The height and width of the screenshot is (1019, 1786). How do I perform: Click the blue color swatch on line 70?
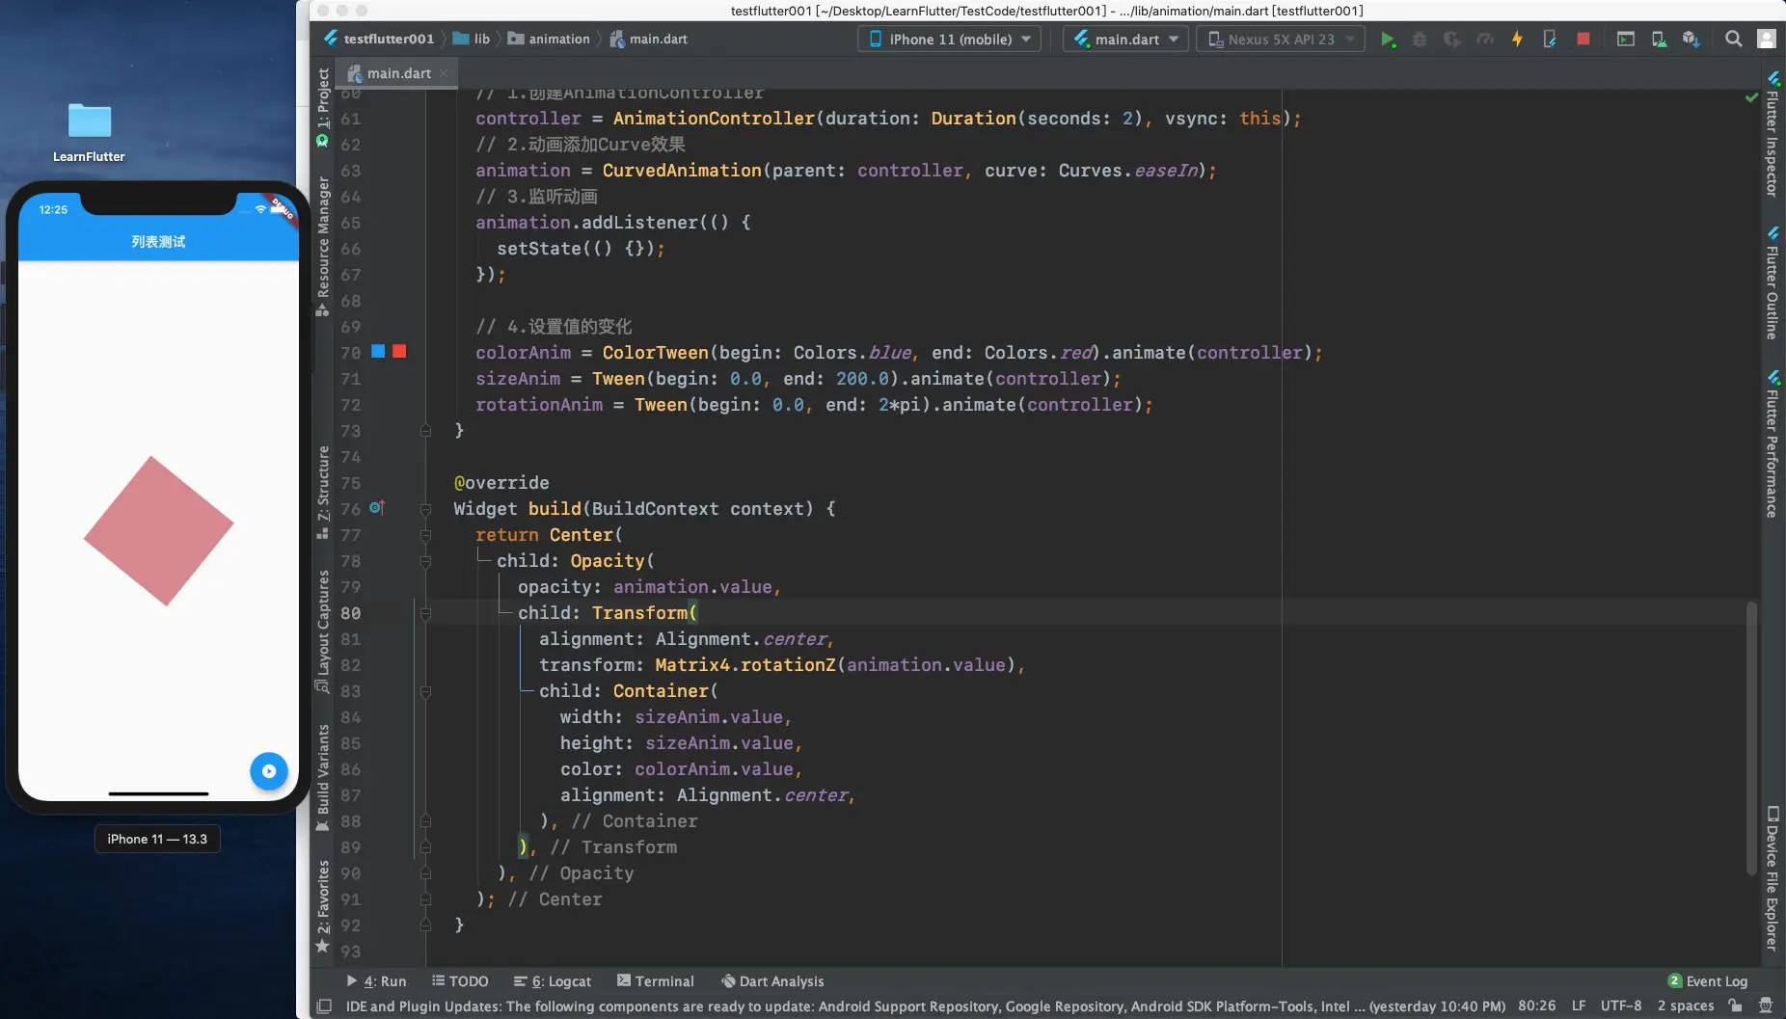[378, 352]
